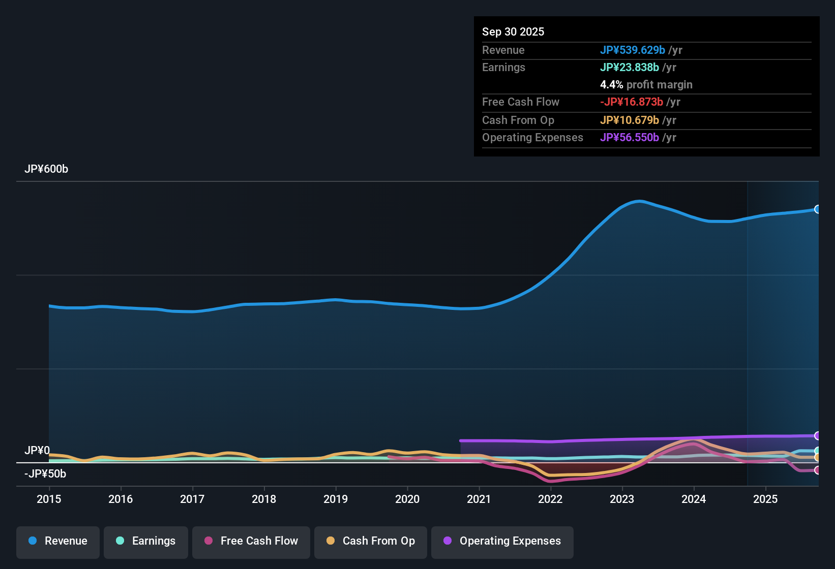Screen dimensions: 835x569
Task: Click the purple Operating Expenses legend dot
Action: click(448, 541)
